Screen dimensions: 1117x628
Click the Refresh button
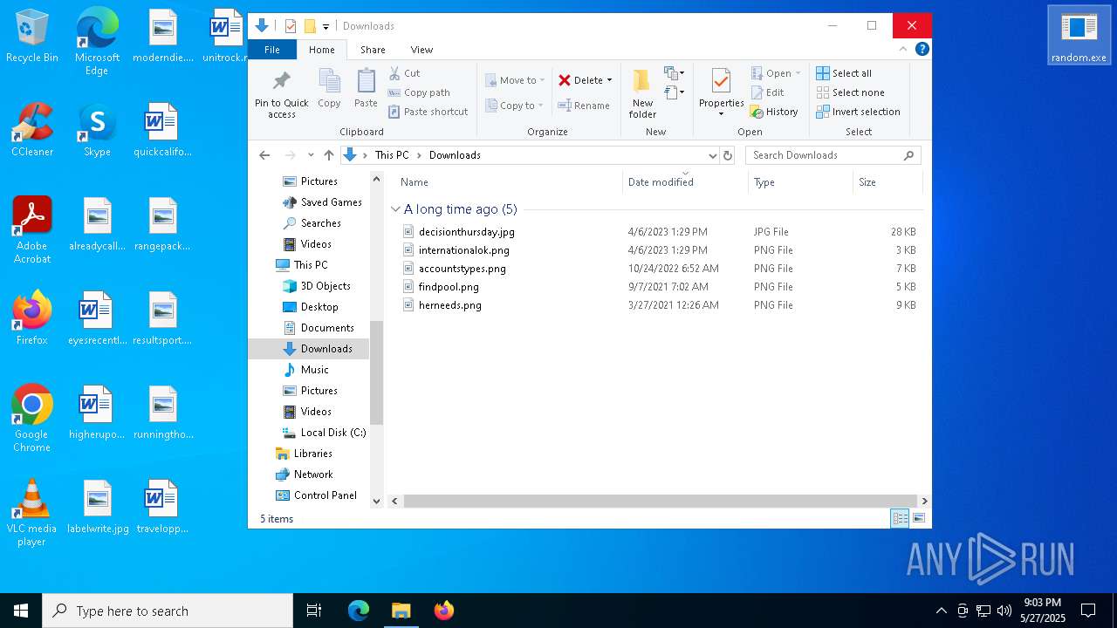coord(728,155)
